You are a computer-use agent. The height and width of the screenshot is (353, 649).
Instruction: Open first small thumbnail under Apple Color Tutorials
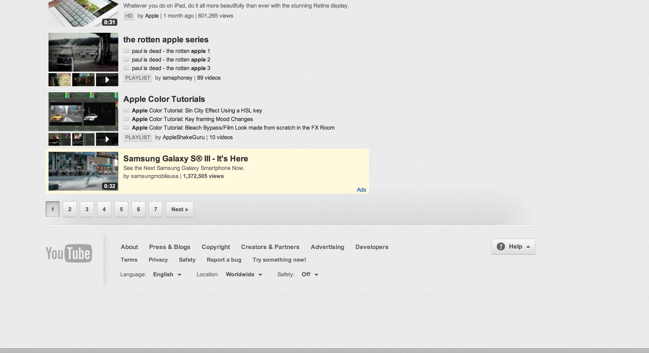(x=60, y=139)
